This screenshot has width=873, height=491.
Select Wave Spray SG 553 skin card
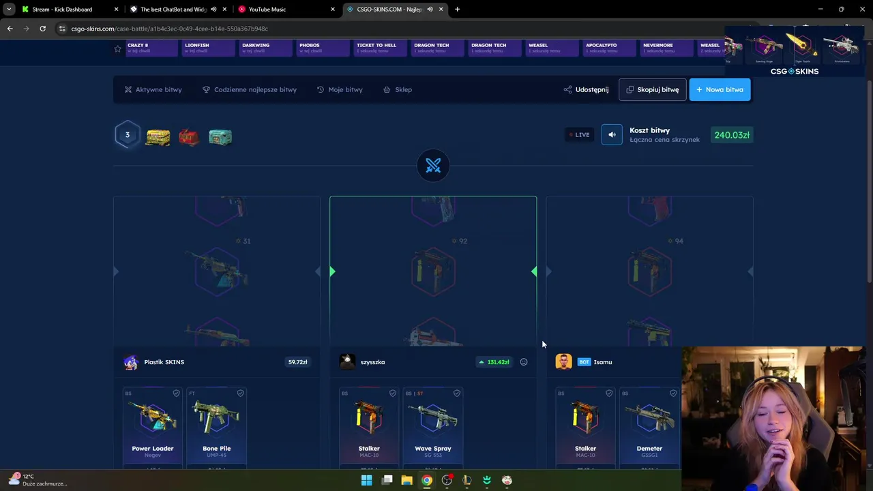tap(433, 428)
